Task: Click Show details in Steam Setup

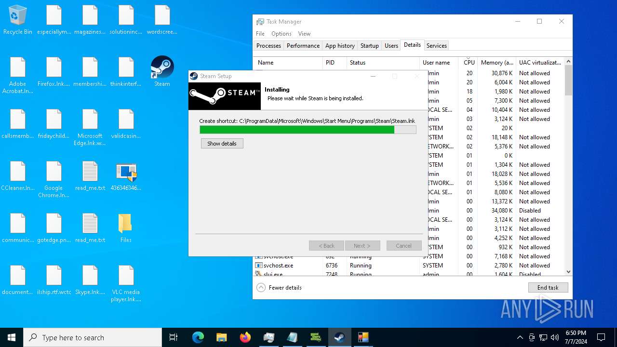Action: 222,144
